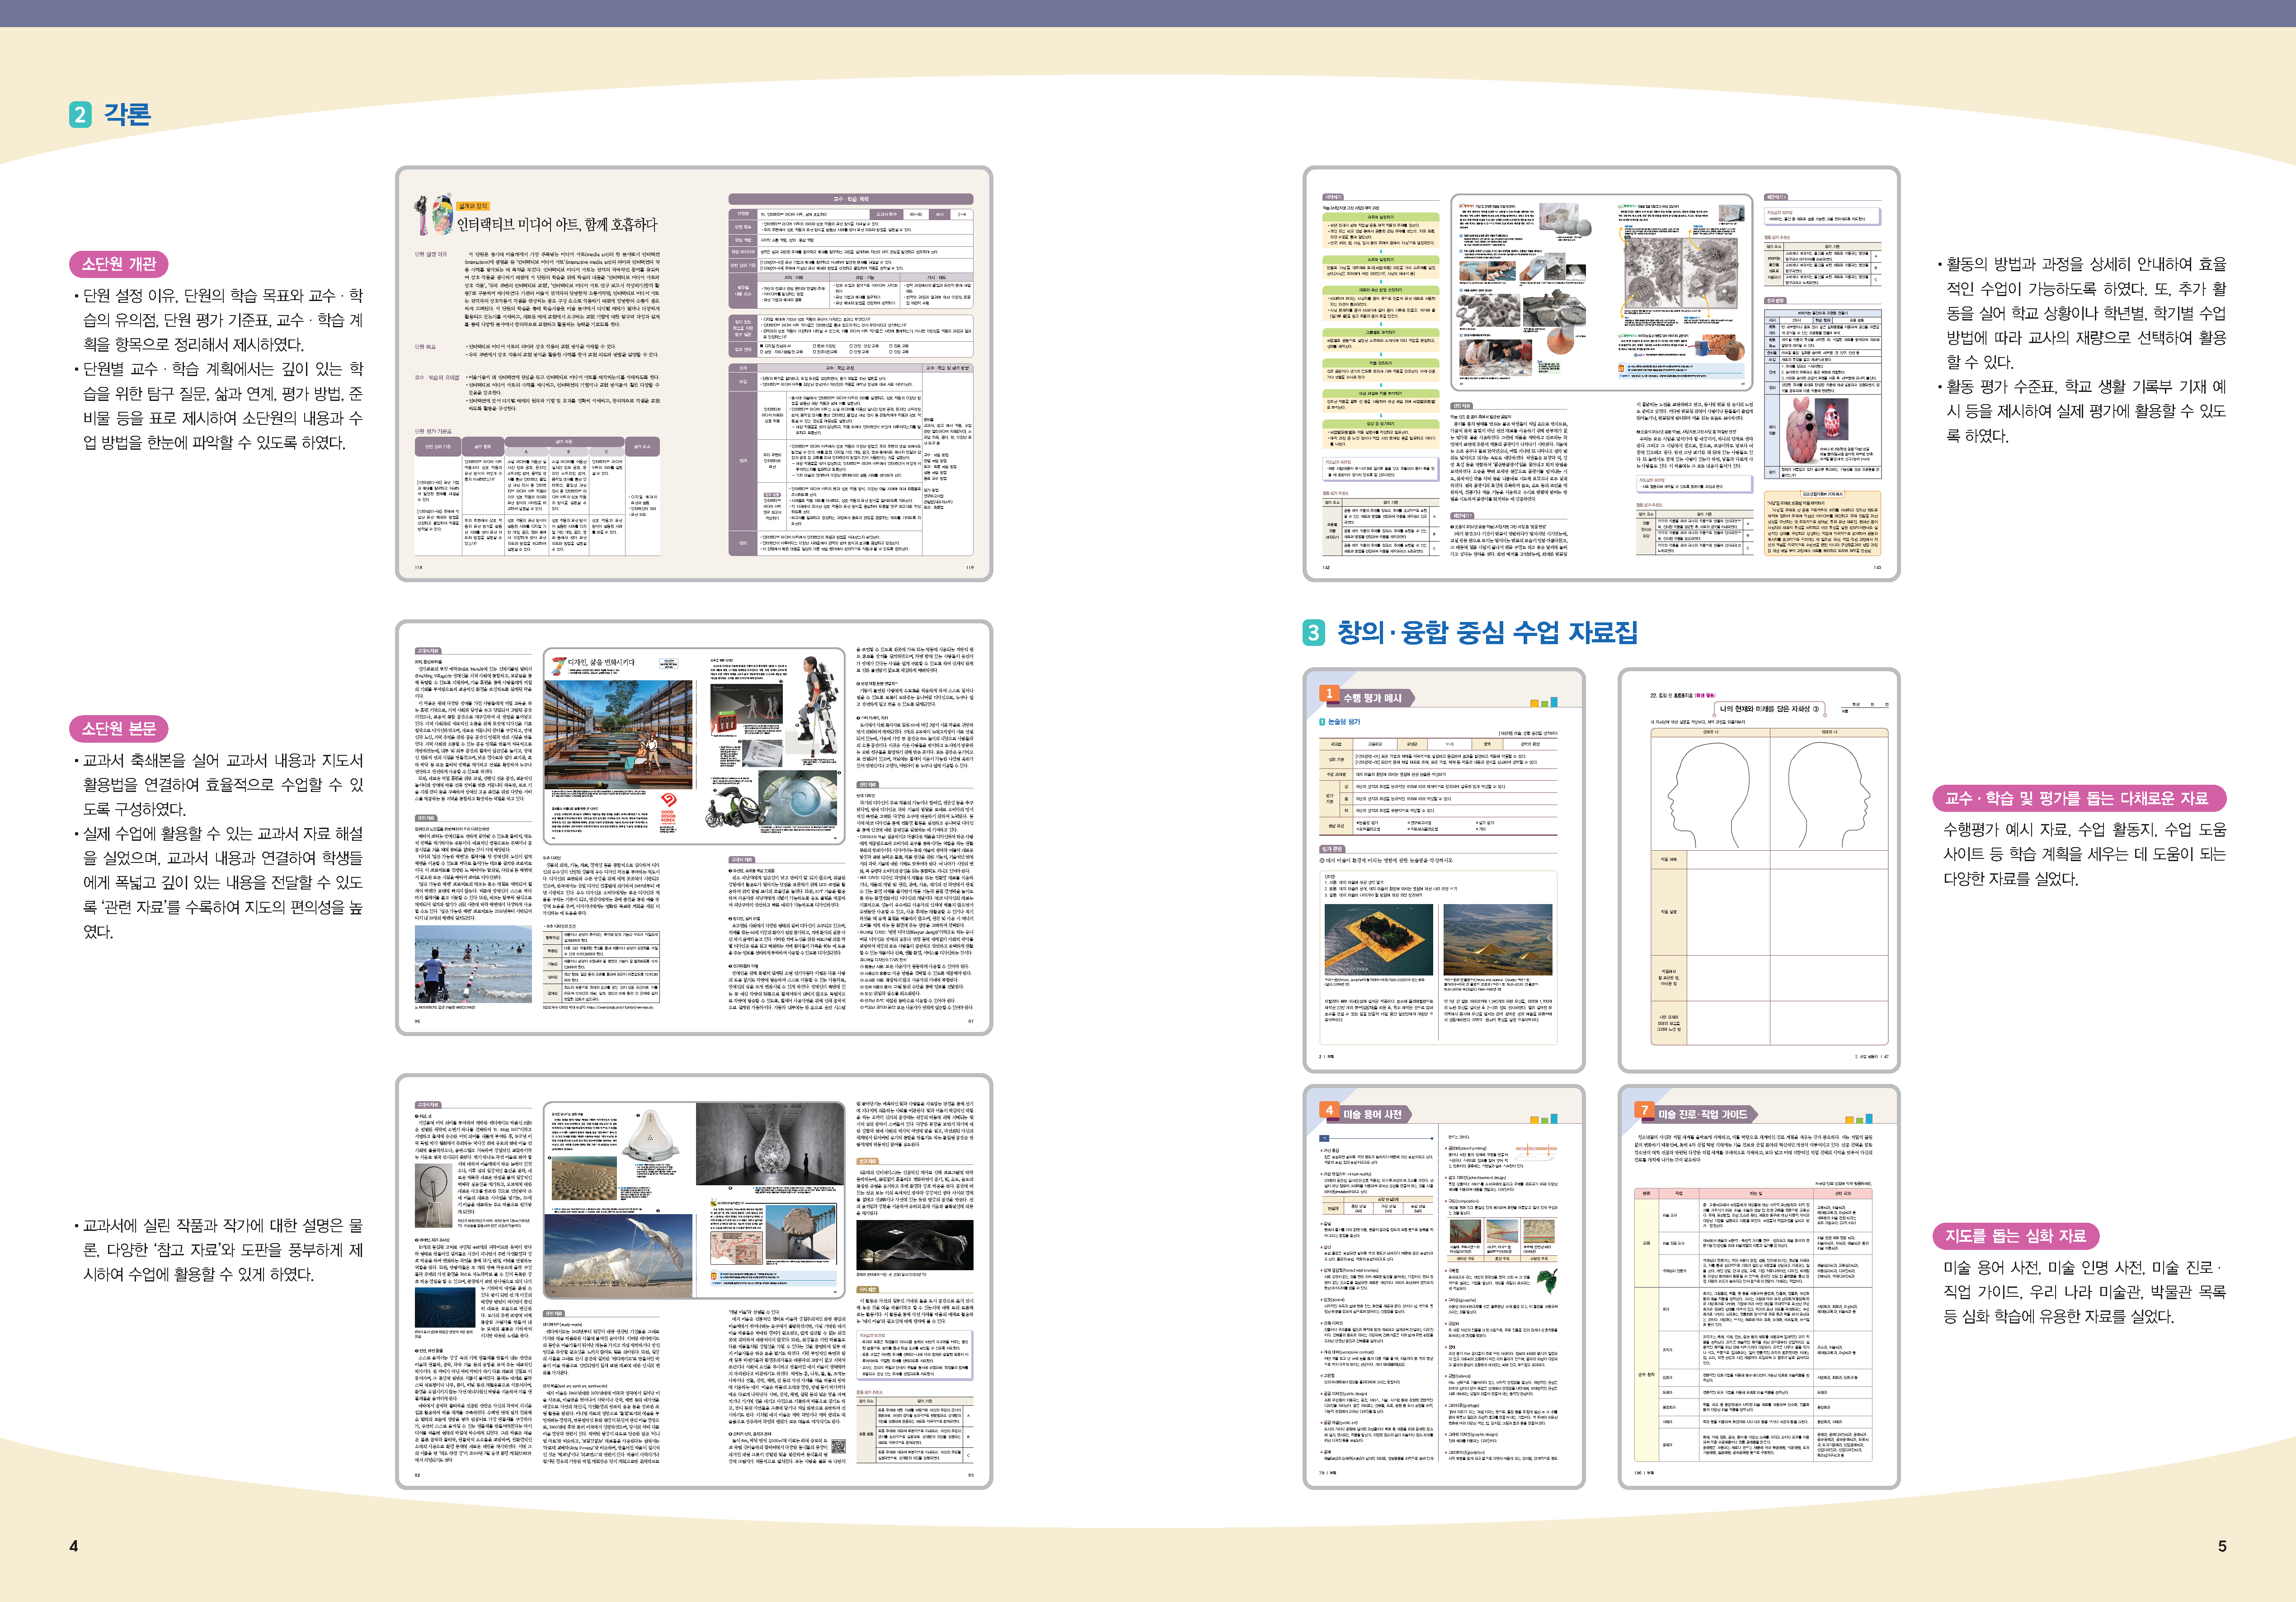Click the number 2 badge beside 각론

(x=80, y=114)
